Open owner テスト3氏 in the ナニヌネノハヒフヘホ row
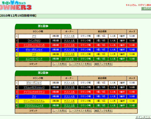Screen dimensions: 151x119 pyautogui.click(x=69, y=45)
